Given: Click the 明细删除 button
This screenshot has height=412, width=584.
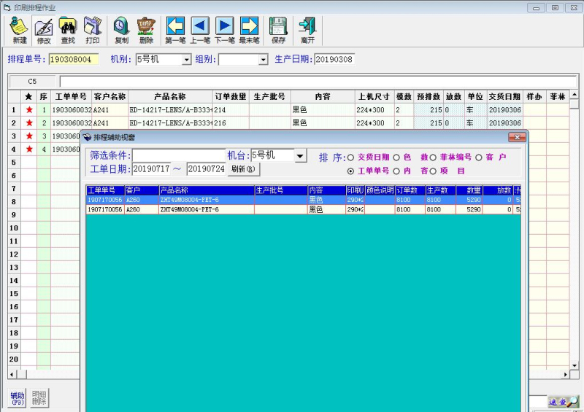Looking at the screenshot, I should [39, 398].
